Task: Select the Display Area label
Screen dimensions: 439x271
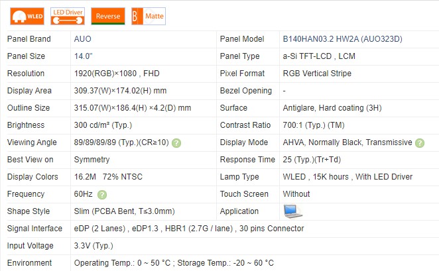Action: (x=29, y=91)
